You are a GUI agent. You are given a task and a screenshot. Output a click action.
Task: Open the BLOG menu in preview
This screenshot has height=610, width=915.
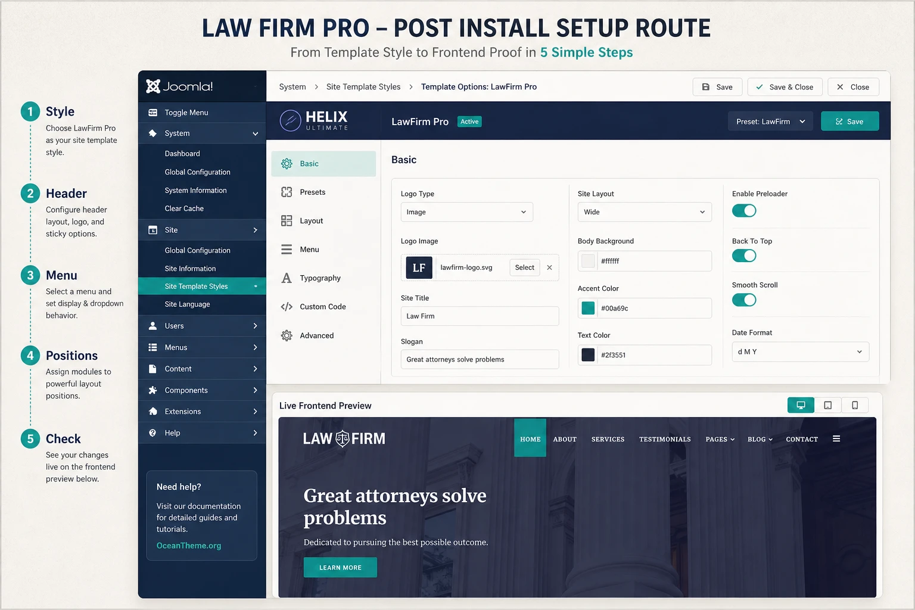(760, 439)
